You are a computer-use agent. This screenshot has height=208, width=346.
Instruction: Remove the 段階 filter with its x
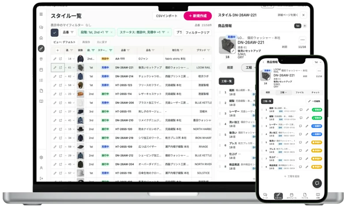(111, 32)
